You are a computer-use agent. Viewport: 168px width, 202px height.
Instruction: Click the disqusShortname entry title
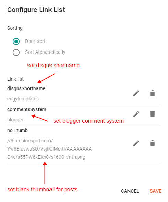click(x=26, y=88)
